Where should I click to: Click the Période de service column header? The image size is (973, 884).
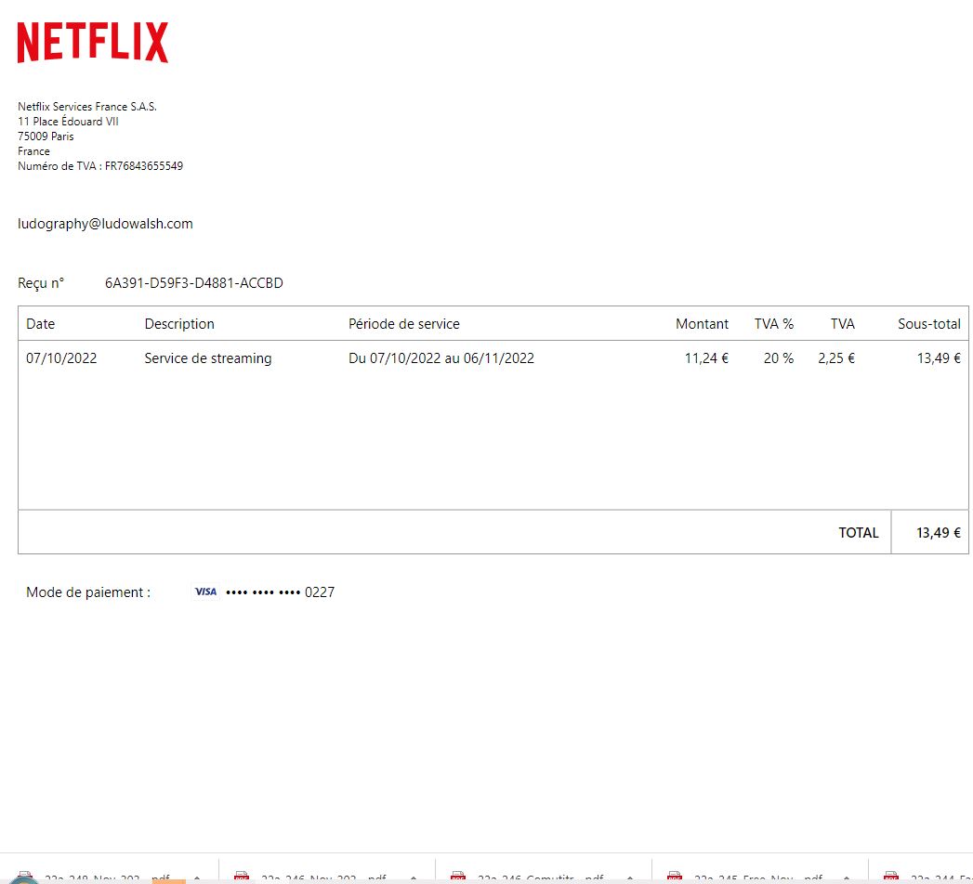click(x=403, y=324)
